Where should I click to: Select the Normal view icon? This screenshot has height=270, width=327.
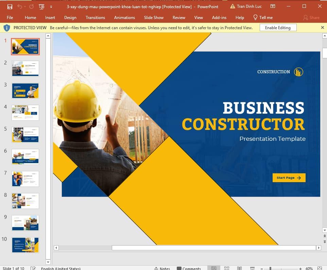coord(214,268)
